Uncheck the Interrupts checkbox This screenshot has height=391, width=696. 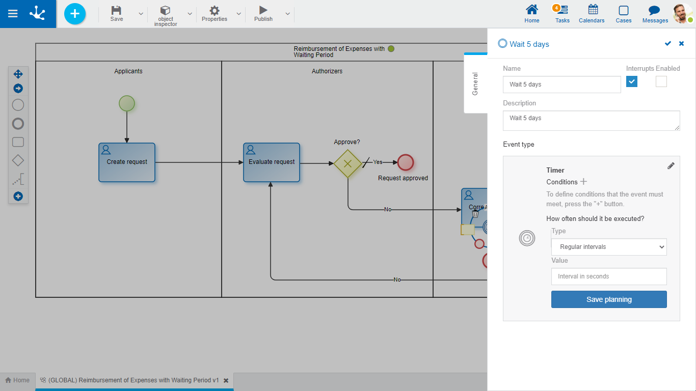point(632,81)
